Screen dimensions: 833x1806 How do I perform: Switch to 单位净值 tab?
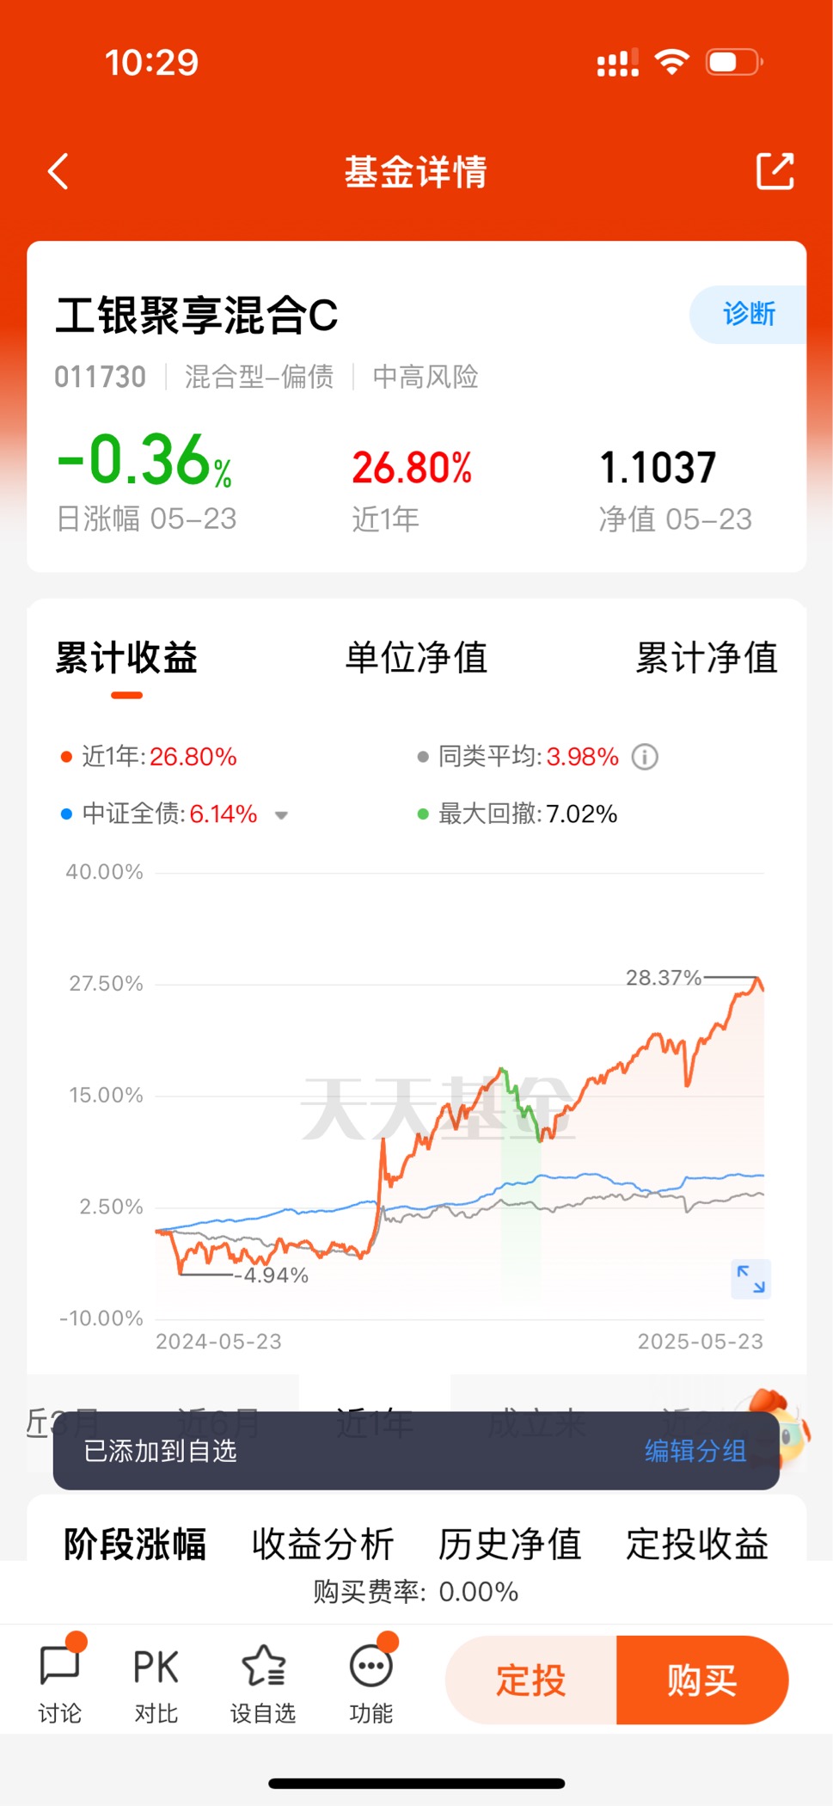pos(416,658)
